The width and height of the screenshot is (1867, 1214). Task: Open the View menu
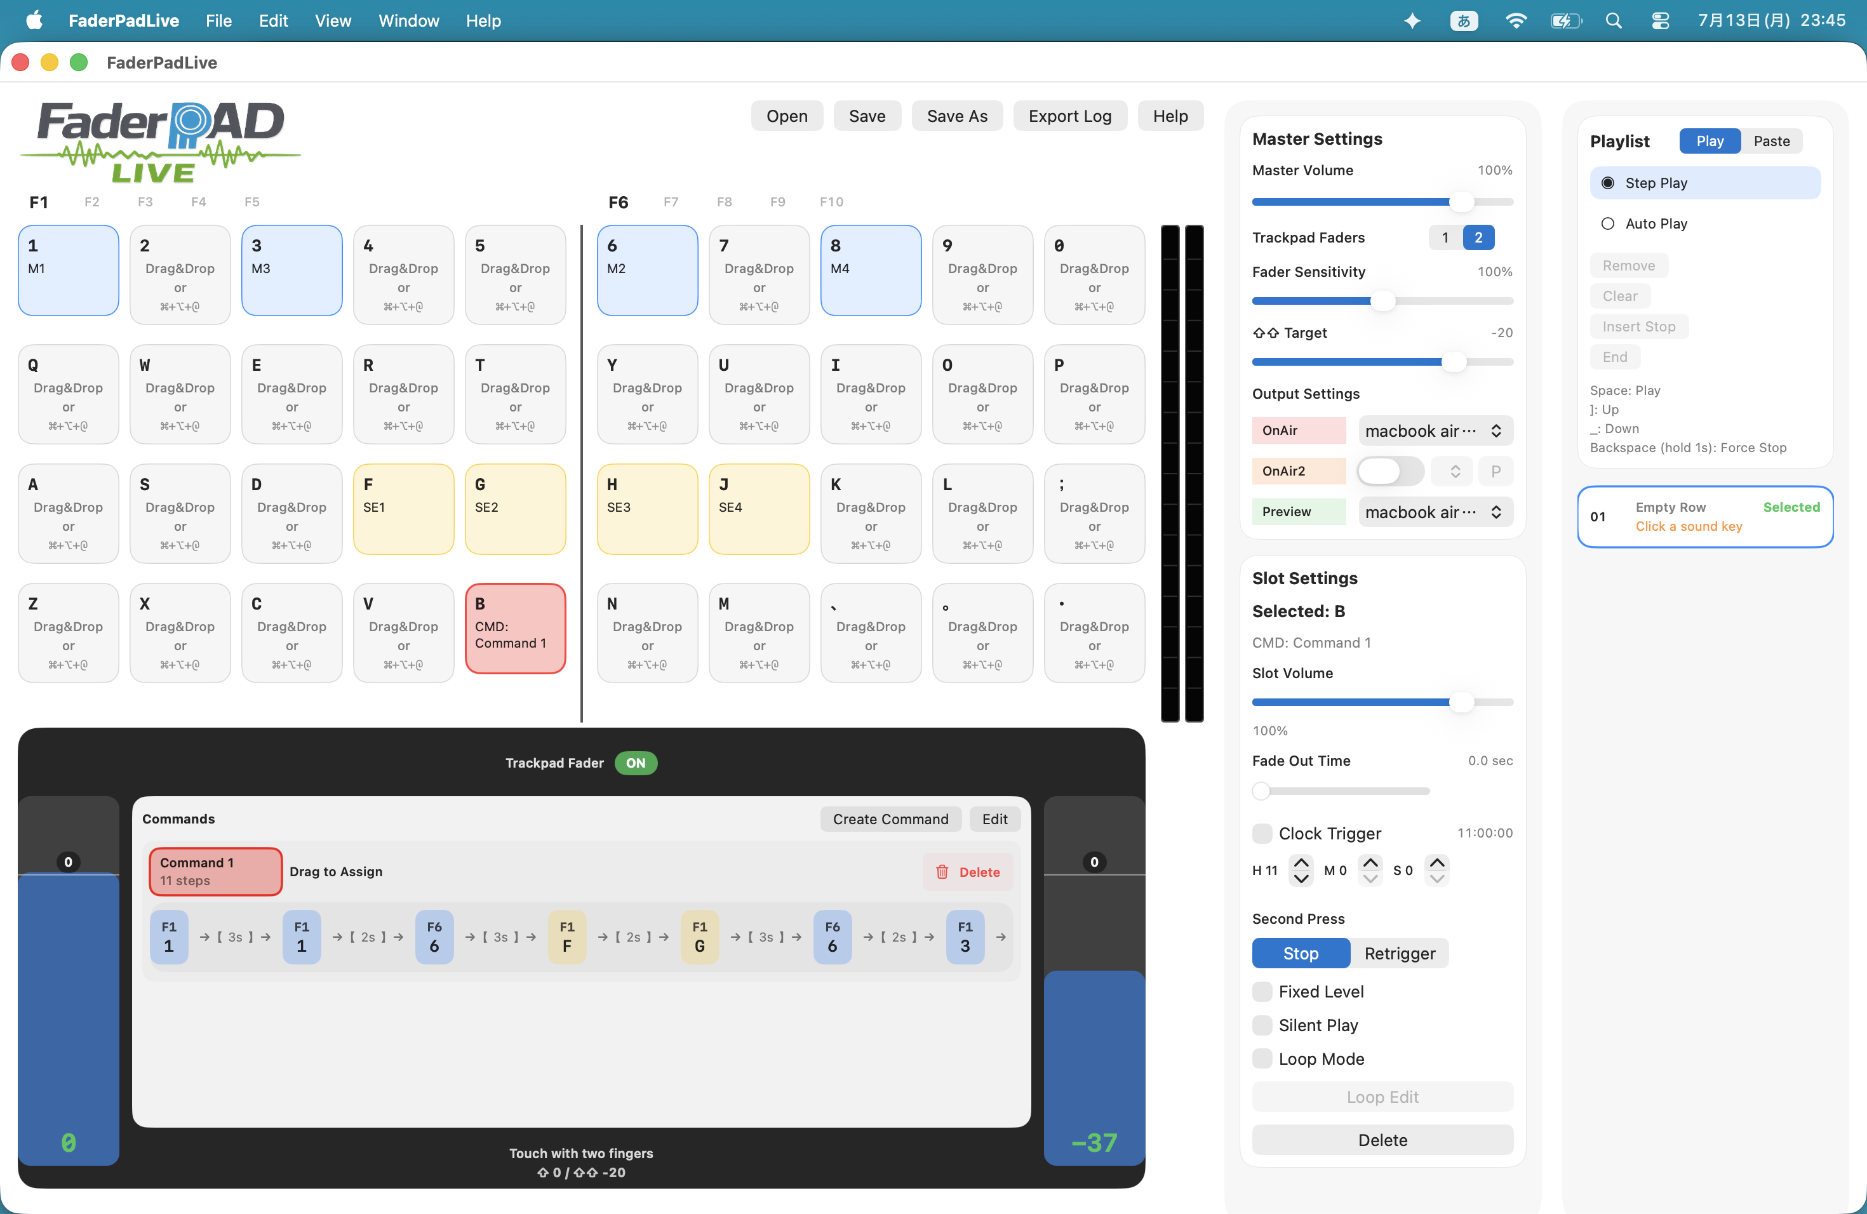pos(333,20)
